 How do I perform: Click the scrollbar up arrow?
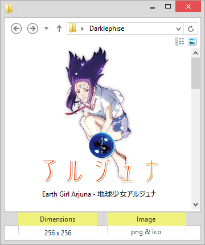click(x=196, y=53)
